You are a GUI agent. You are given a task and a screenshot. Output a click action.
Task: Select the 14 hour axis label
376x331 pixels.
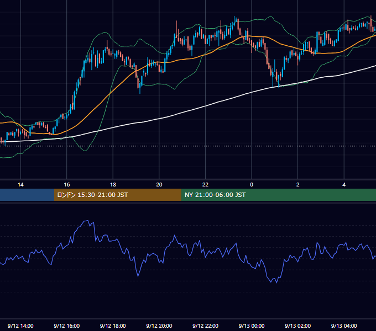coord(20,185)
